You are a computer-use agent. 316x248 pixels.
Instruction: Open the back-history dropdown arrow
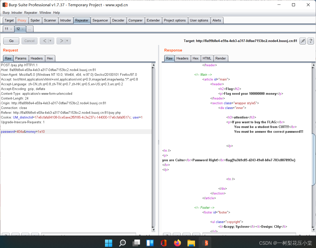click(x=51, y=41)
